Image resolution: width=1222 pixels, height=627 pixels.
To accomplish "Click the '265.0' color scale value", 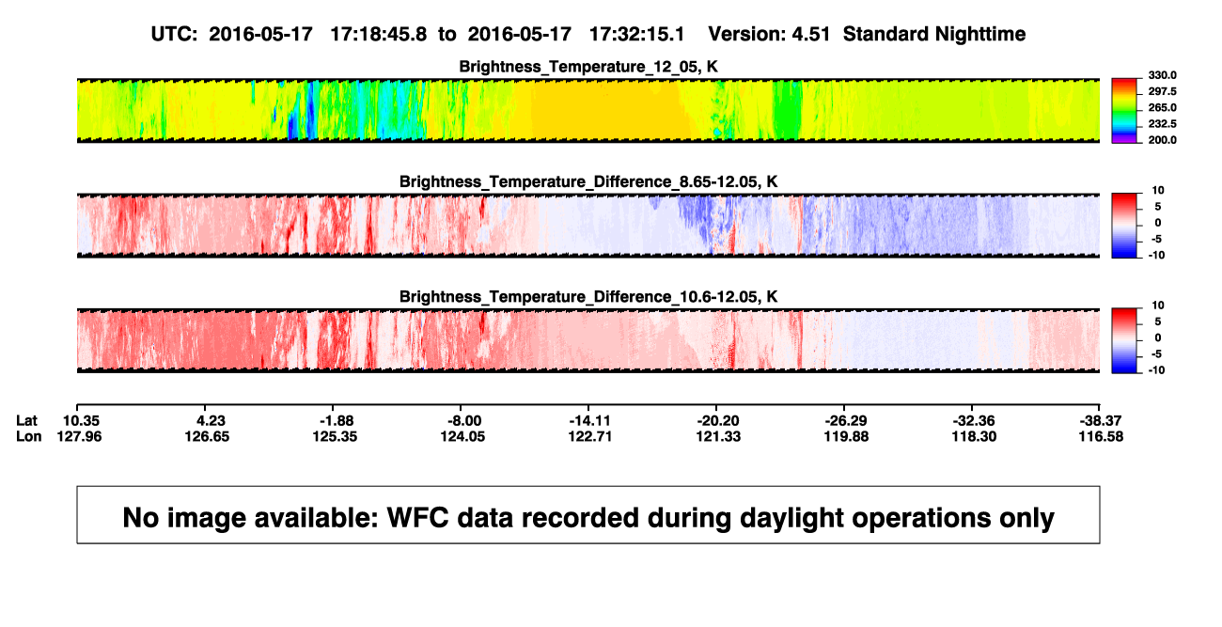I will coord(1164,108).
